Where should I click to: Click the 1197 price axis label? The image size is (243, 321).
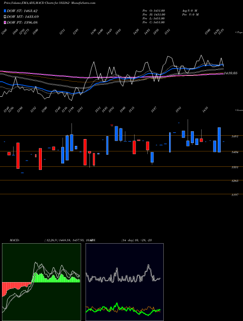(235, 195)
